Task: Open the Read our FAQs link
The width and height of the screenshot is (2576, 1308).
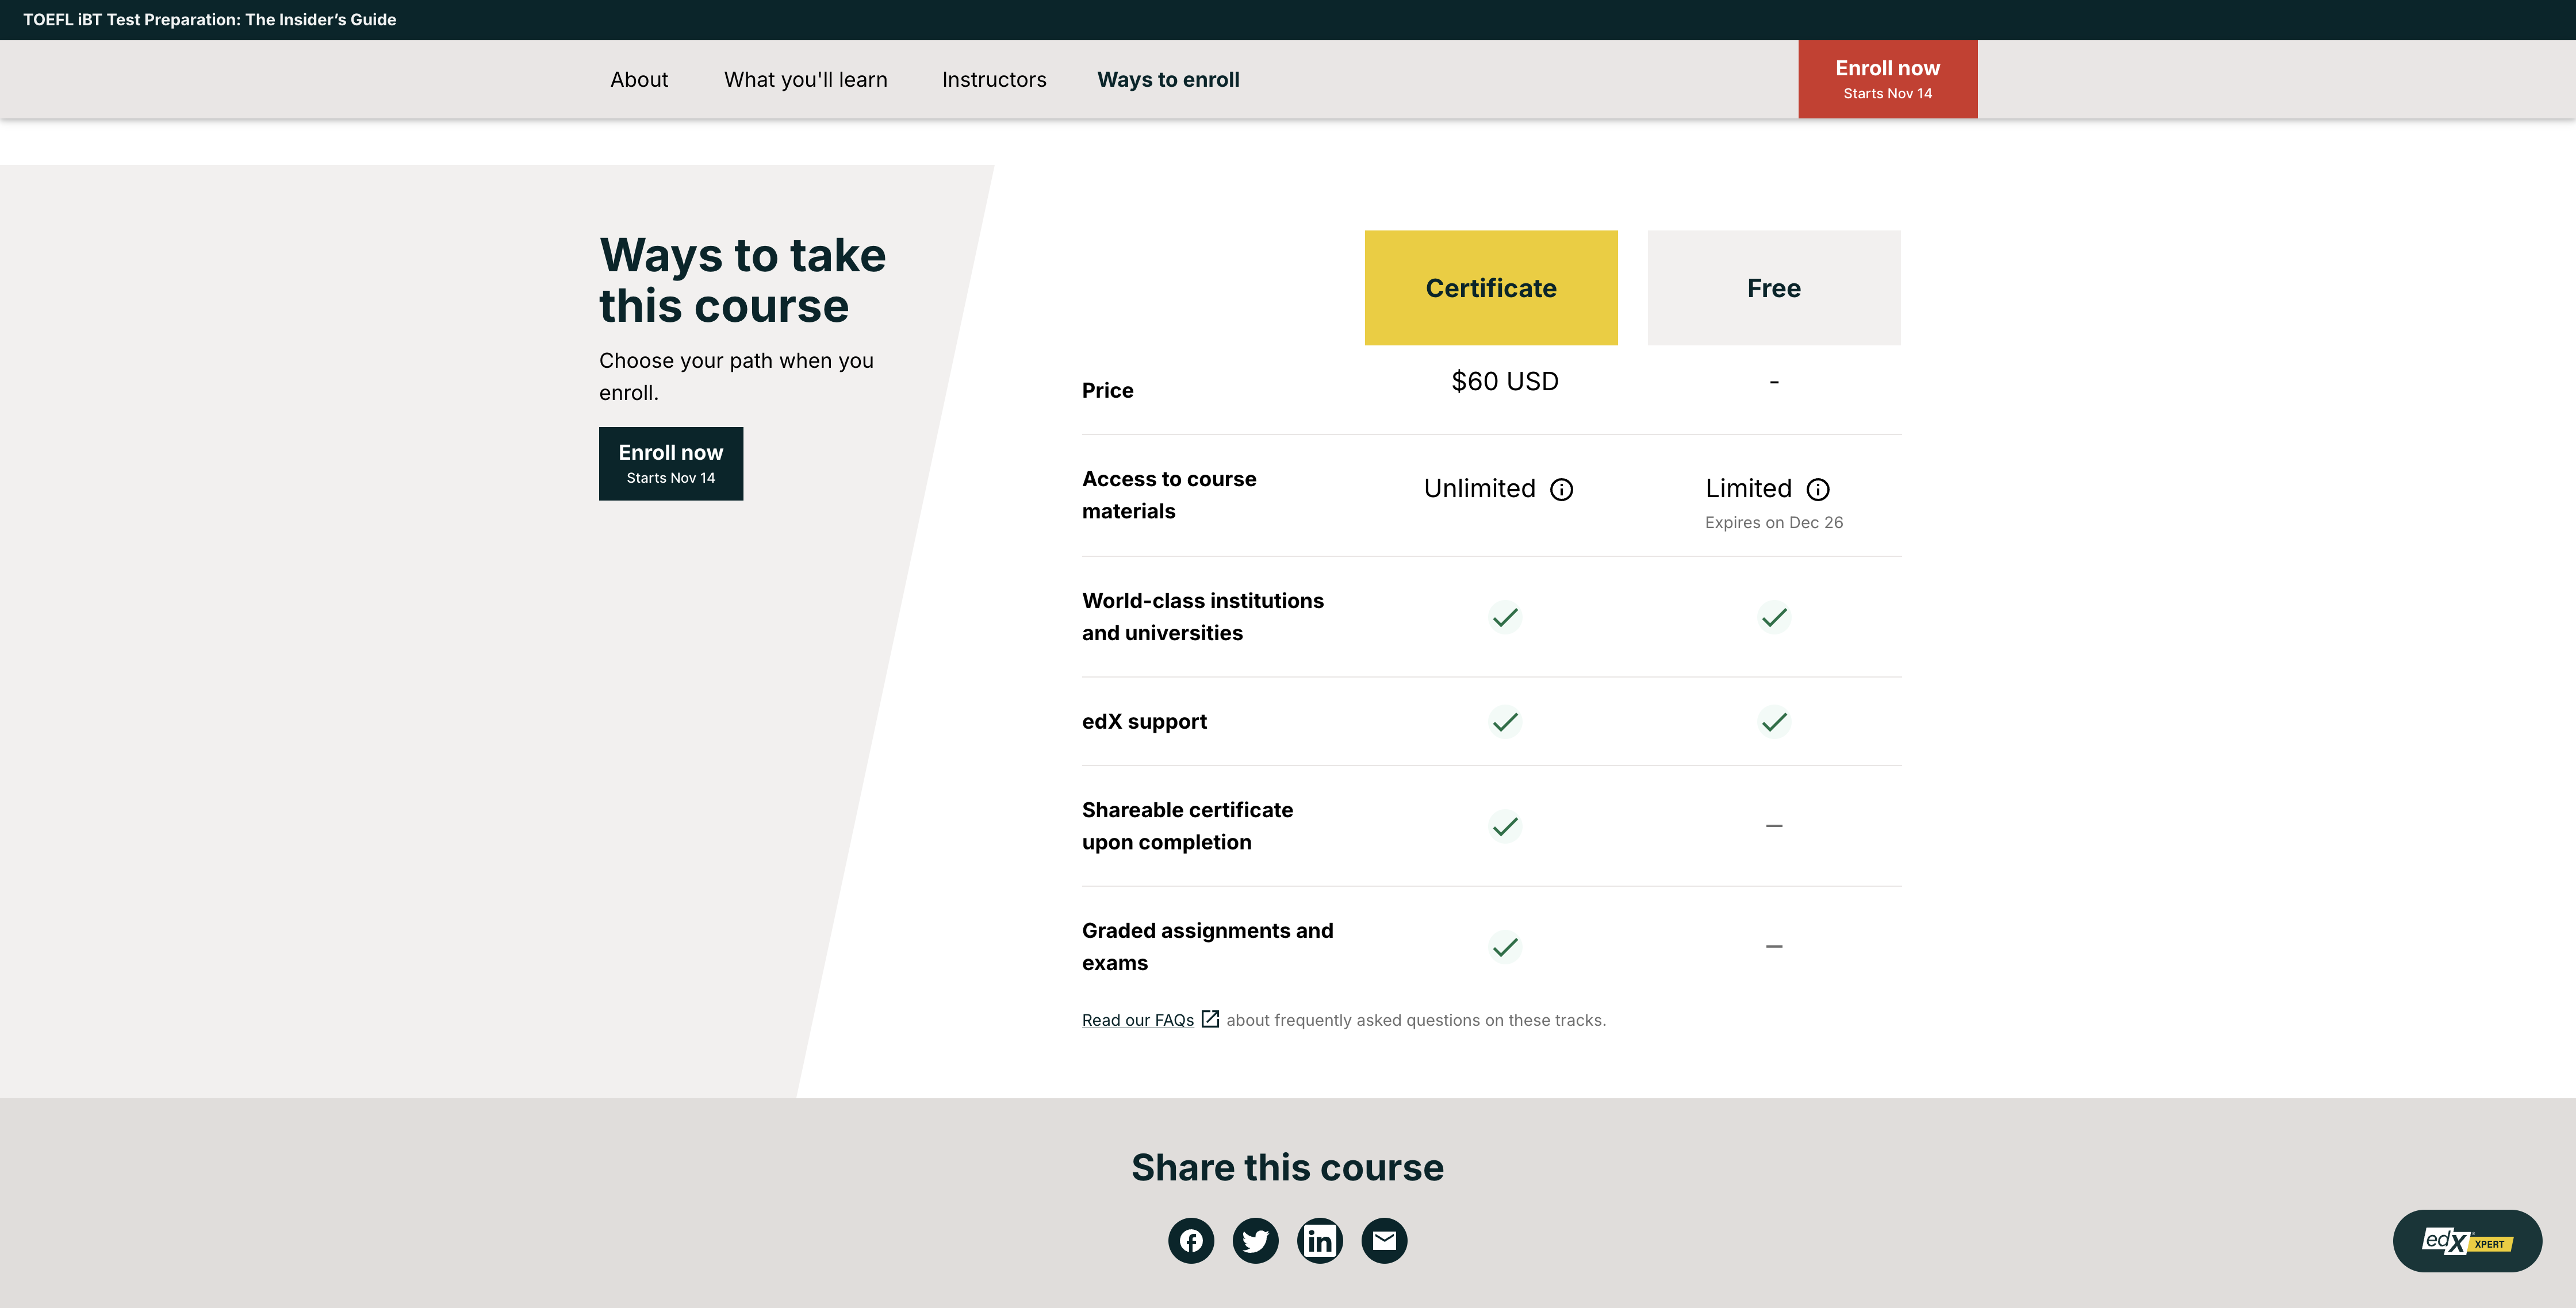Action: coord(1138,1020)
